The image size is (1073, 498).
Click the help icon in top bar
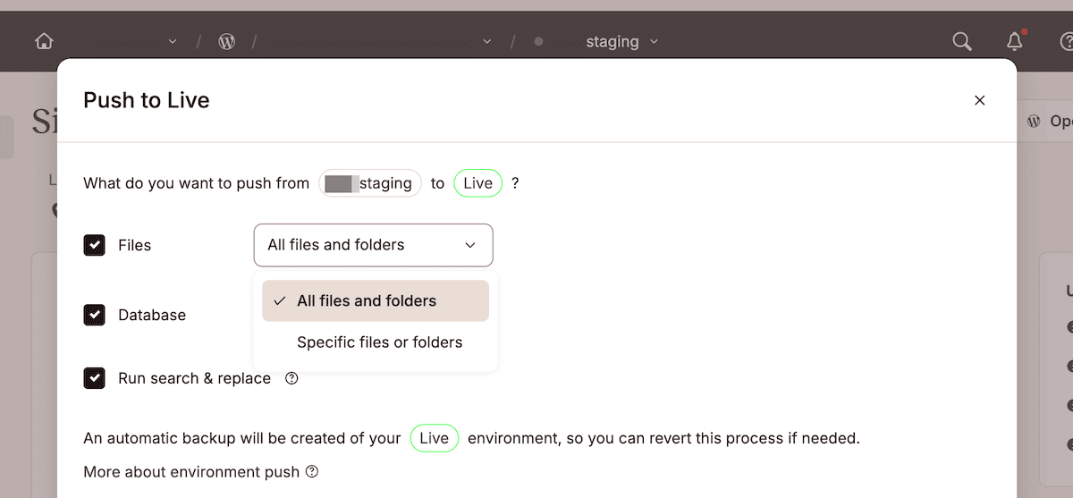click(x=1066, y=41)
